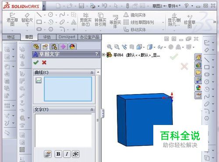Click Repair Sketch (修复草图)
Viewport: 219px width, 162px height.
click(x=190, y=21)
